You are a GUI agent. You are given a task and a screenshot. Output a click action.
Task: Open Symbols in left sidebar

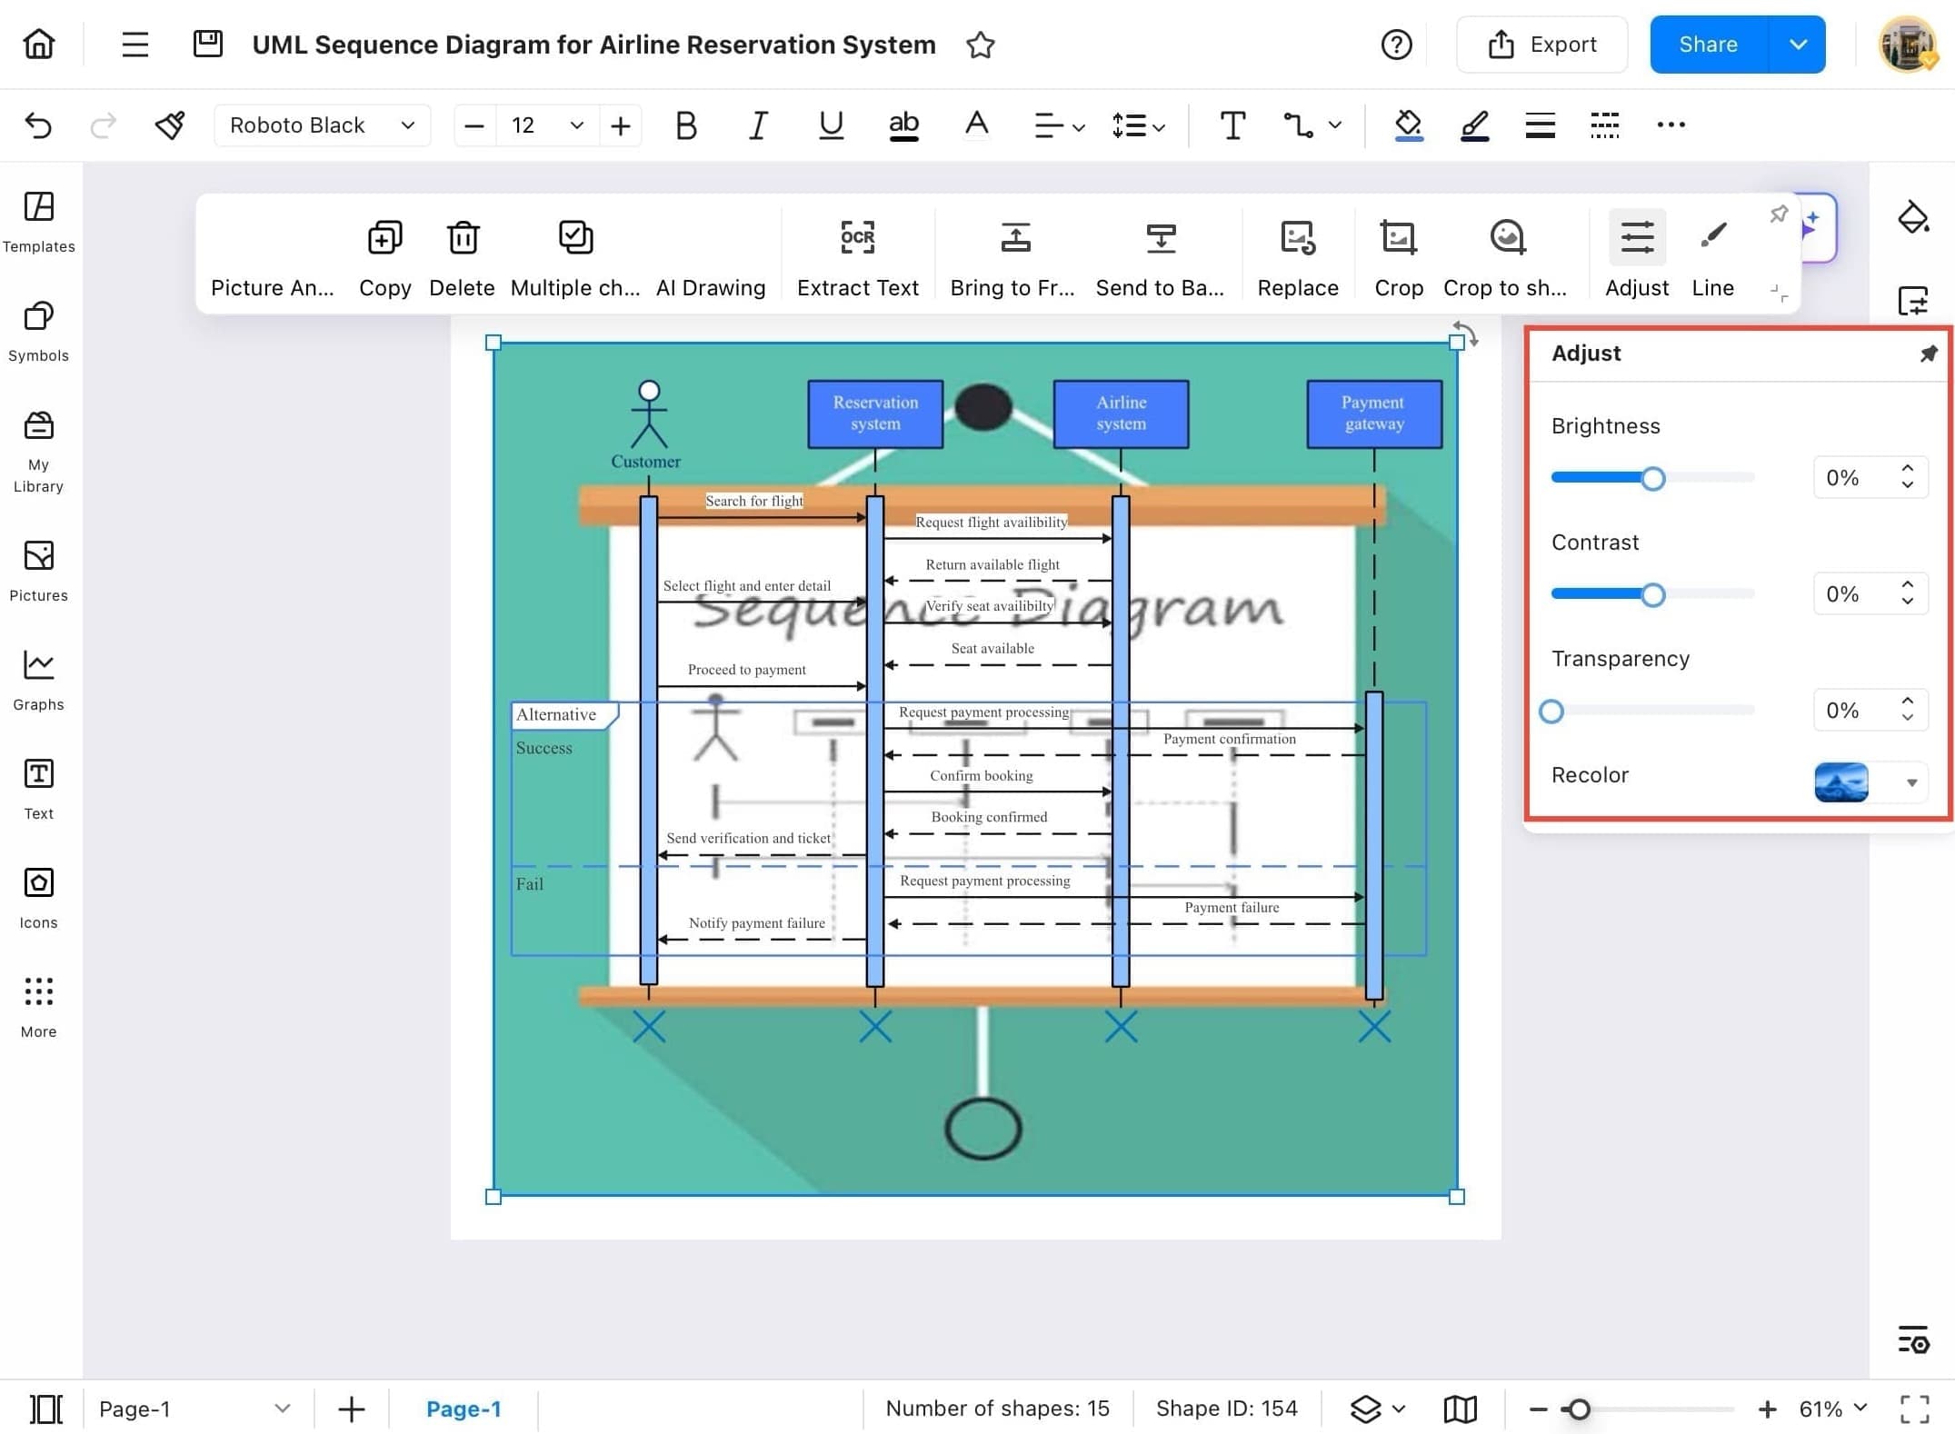(38, 331)
